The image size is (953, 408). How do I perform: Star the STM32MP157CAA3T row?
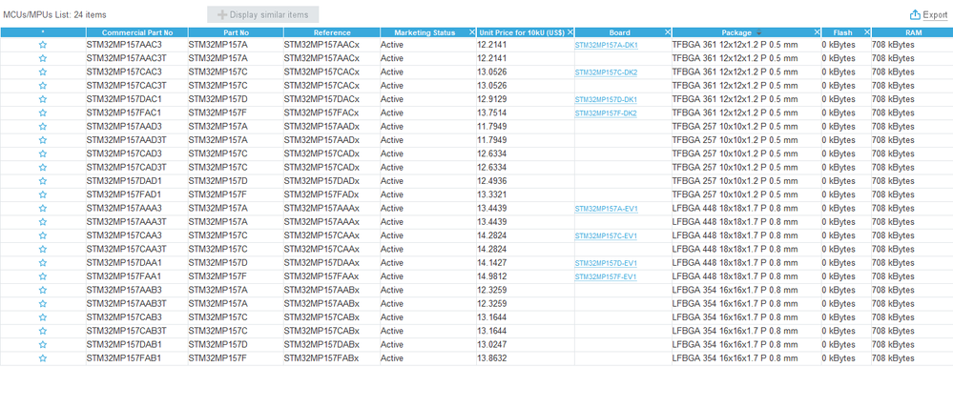pos(43,250)
